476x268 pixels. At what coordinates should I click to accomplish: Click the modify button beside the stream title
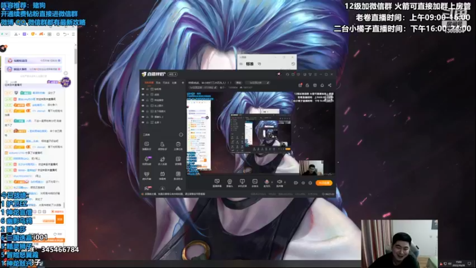pyautogui.click(x=239, y=83)
